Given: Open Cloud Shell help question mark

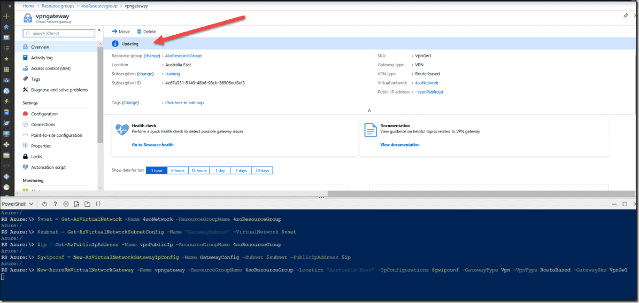Looking at the screenshot, I should point(55,204).
